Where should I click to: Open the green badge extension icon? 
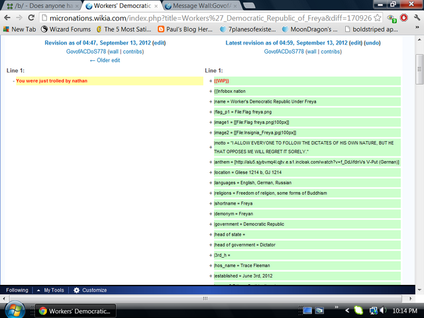[x=391, y=19]
